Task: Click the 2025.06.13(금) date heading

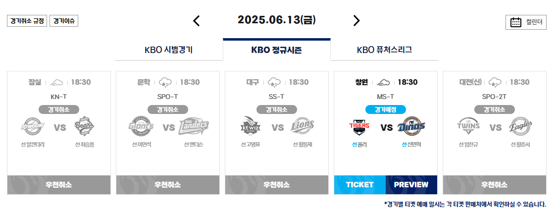Action: point(277,20)
